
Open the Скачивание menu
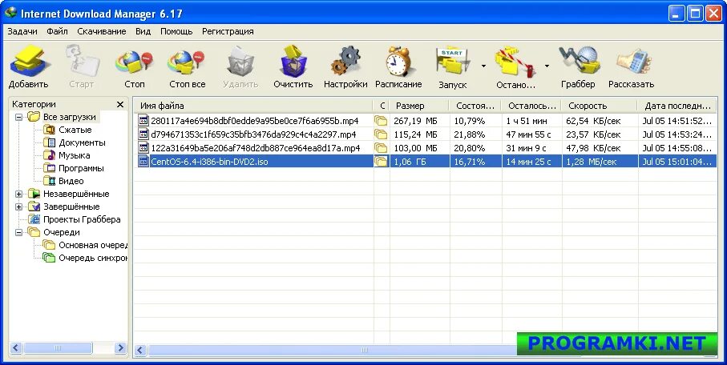pos(102,31)
